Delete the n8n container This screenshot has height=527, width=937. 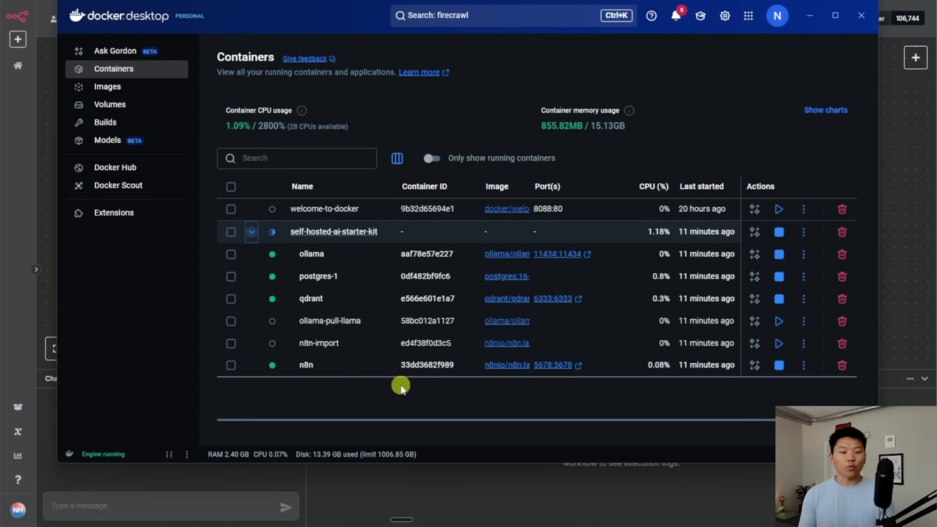coord(841,365)
